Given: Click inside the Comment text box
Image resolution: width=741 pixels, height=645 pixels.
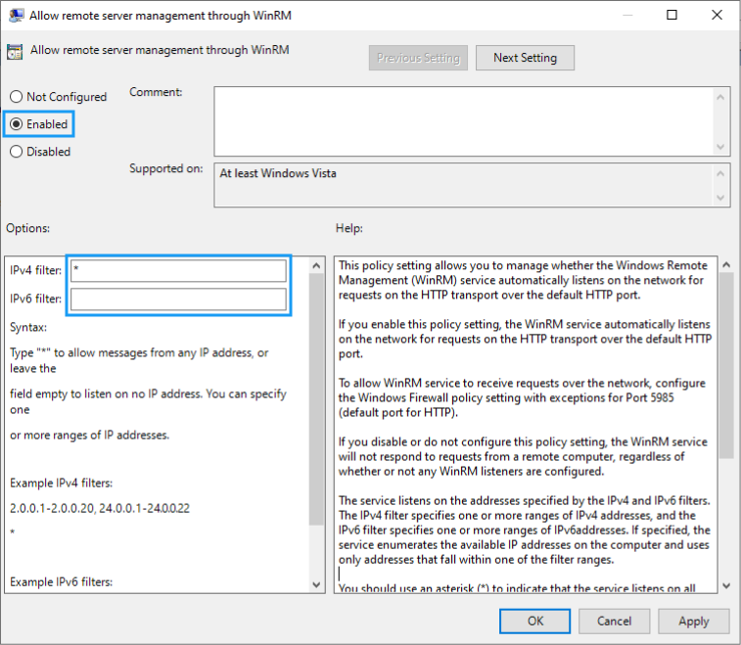Looking at the screenshot, I should tap(463, 119).
